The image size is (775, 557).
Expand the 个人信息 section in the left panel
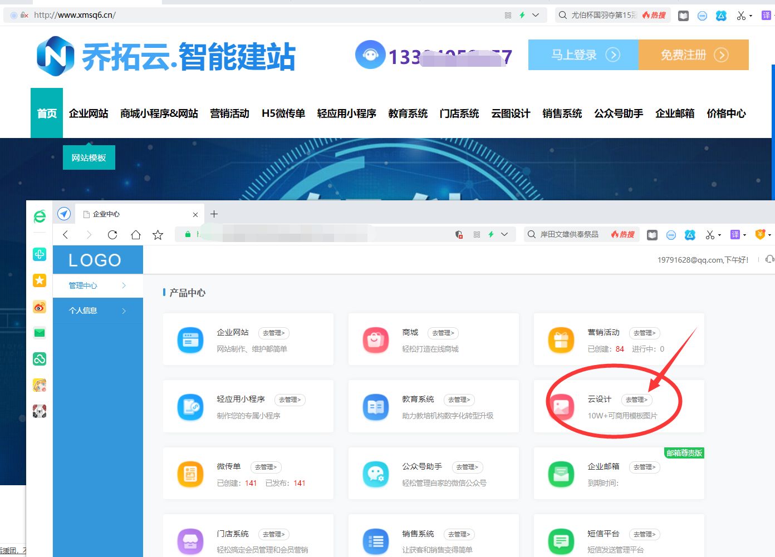point(97,310)
